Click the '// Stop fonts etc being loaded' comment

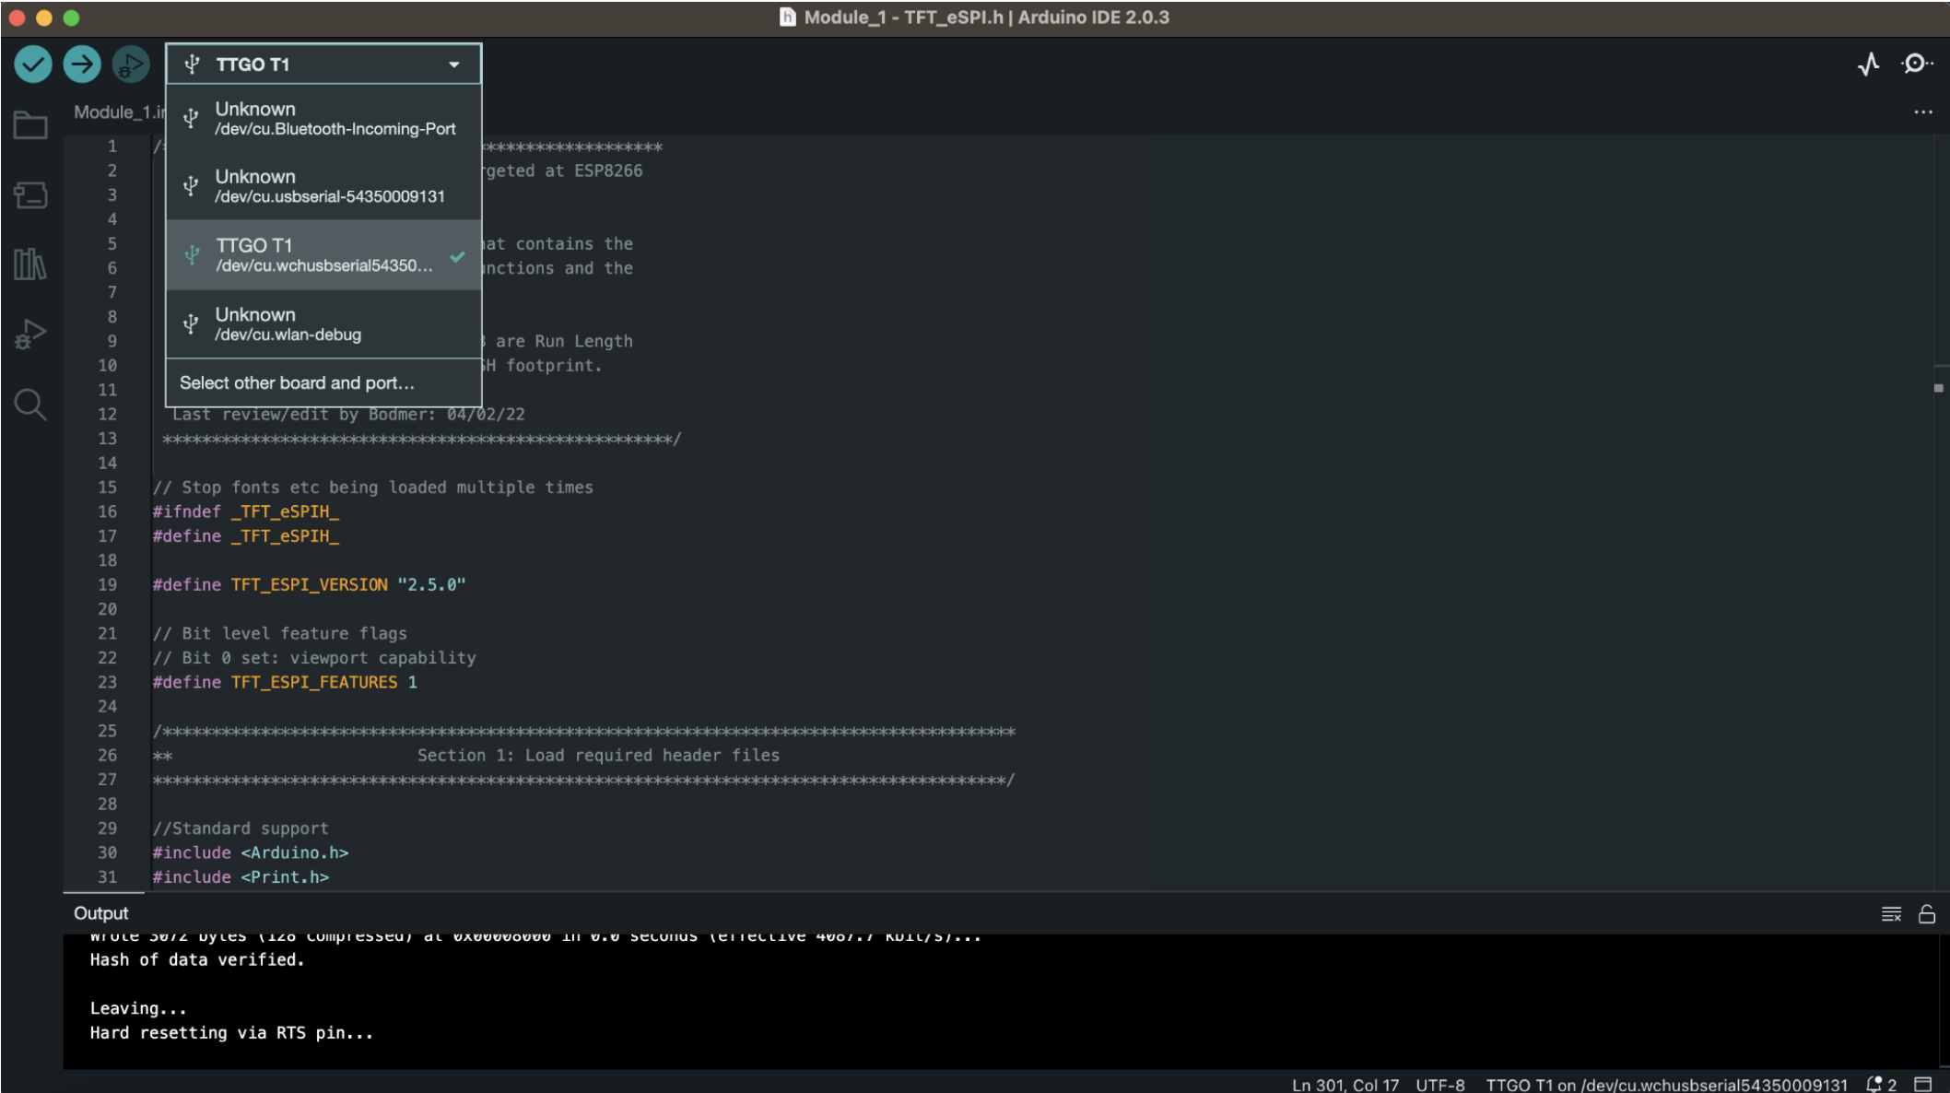point(373,487)
